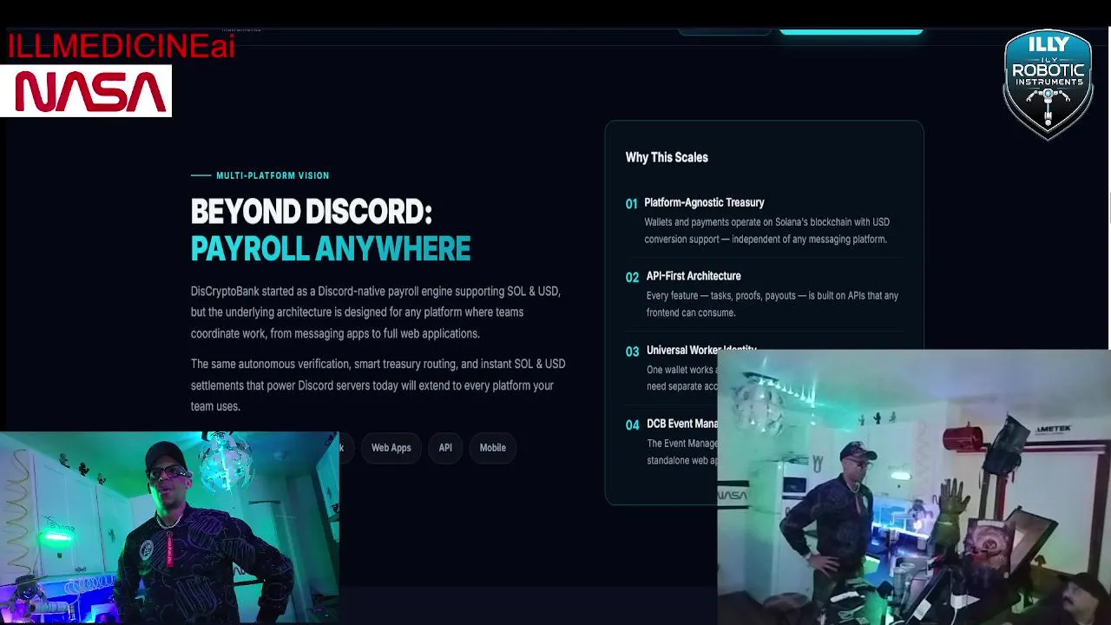Screen dimensions: 1111x625
Task: Select the API platform pill
Action: point(445,448)
